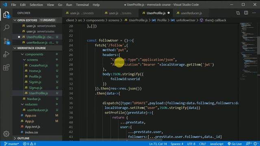Open the Terminal menu
This screenshot has height=146, width=260.
click(82, 5)
